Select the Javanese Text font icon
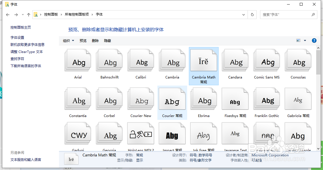Viewport: 323px width, 170px height. [x=235, y=133]
